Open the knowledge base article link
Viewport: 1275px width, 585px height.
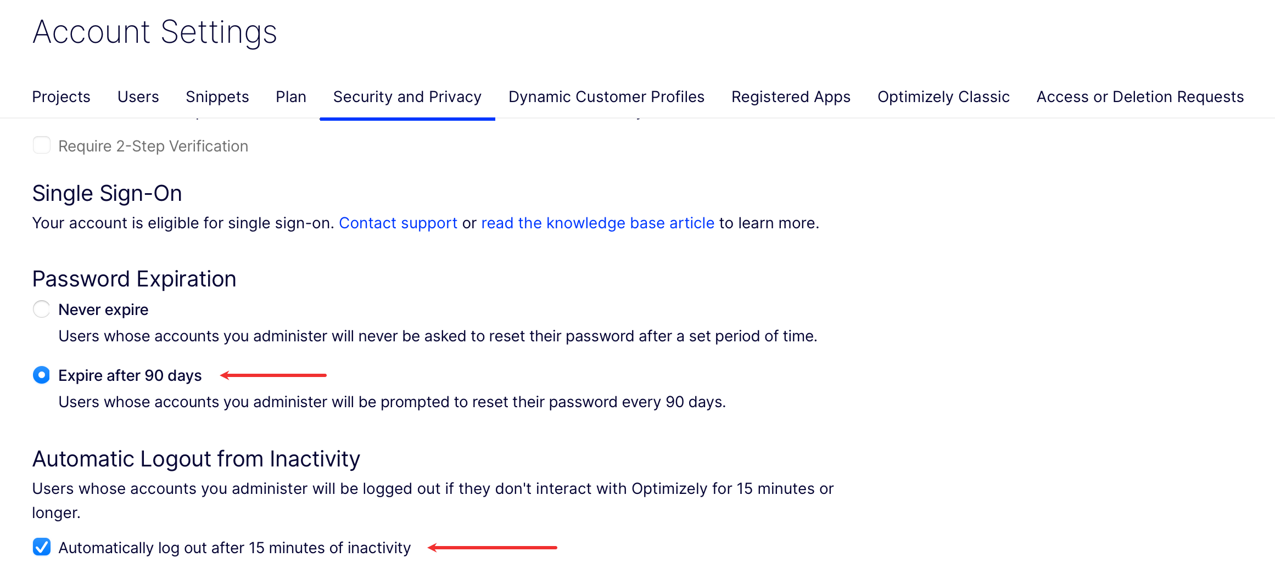click(597, 223)
